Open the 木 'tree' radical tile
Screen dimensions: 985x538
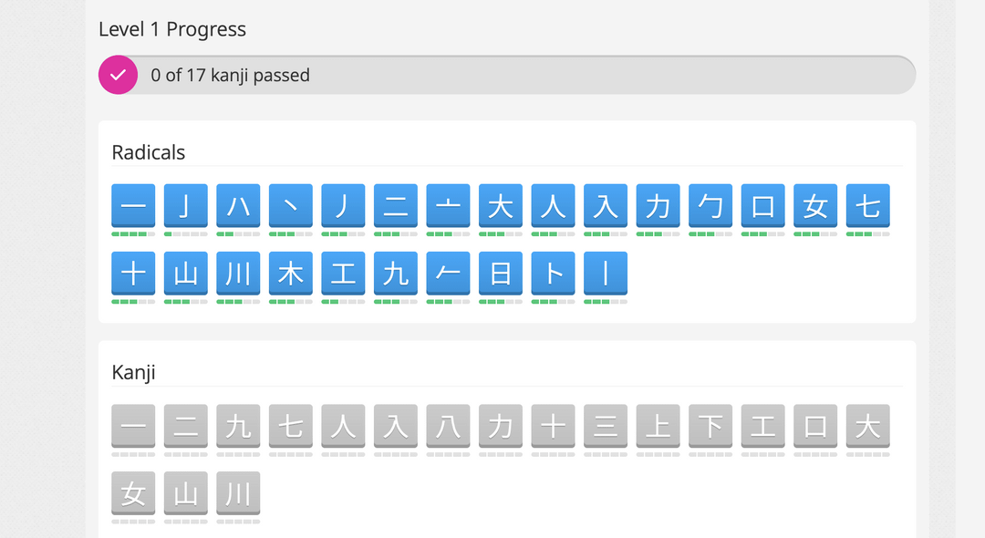[x=290, y=273]
